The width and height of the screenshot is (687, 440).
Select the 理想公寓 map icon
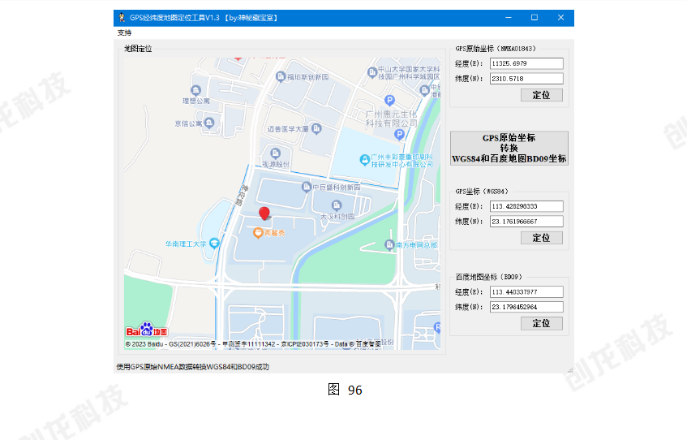[x=195, y=90]
